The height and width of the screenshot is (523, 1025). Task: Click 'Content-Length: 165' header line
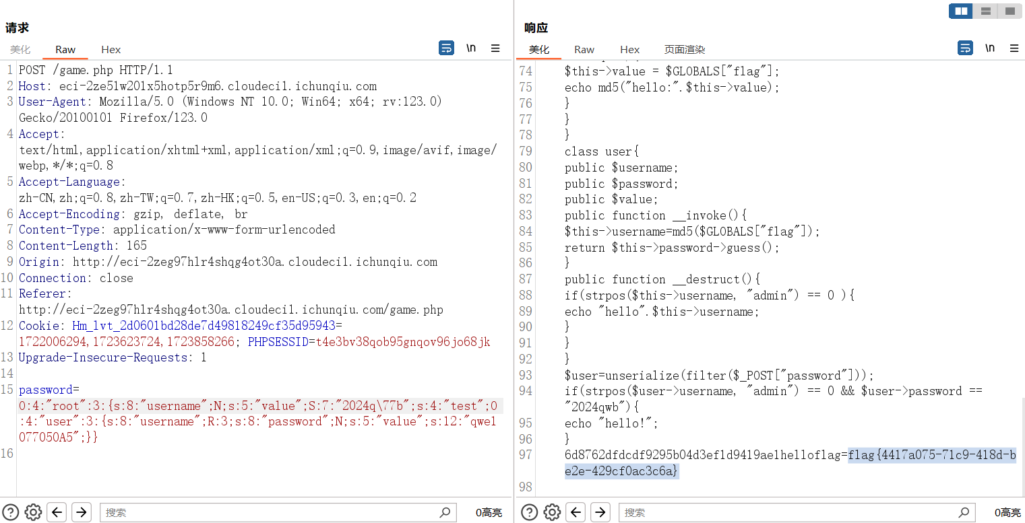point(83,246)
